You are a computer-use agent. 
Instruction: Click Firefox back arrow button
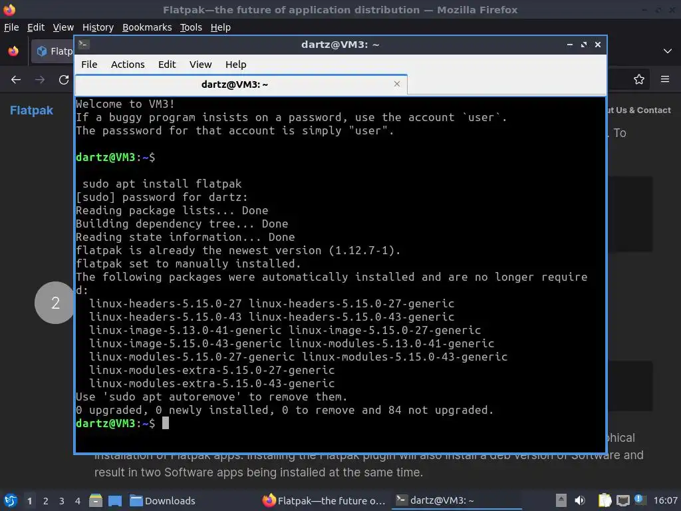click(16, 80)
